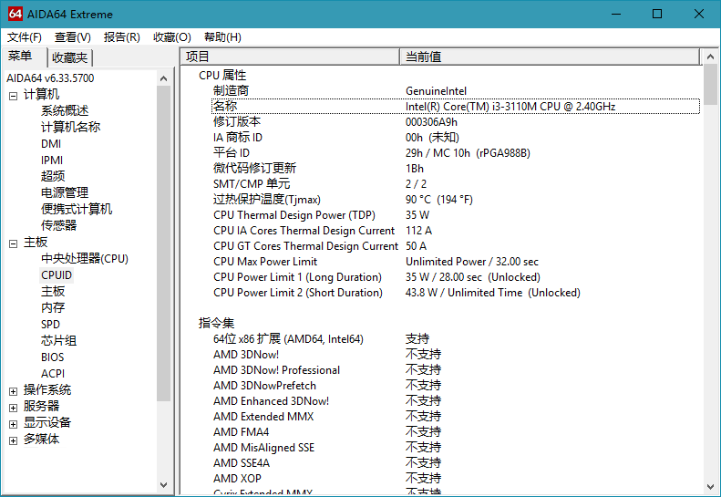Select AMD Extended MMX row

coord(455,417)
